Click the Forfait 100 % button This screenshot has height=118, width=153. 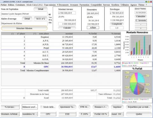(100, 114)
